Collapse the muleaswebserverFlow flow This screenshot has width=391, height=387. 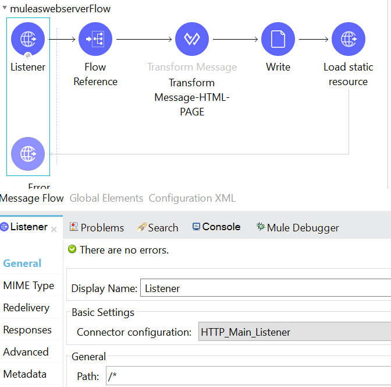pos(5,9)
